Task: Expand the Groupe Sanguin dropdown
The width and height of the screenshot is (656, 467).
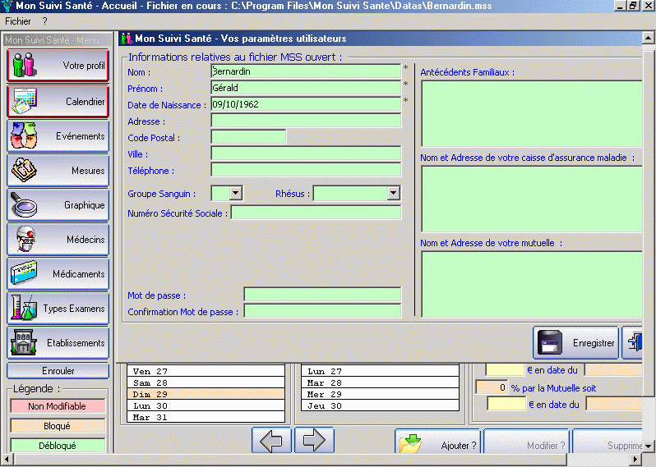Action: 236,193
